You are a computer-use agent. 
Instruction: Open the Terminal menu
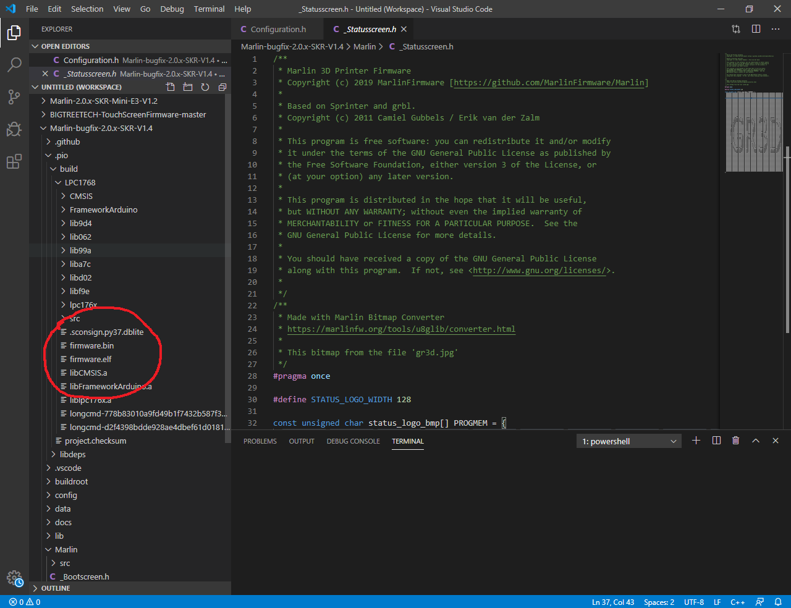[209, 9]
